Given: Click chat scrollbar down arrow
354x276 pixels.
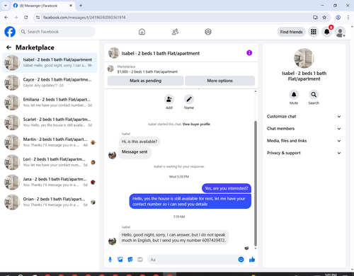Looking at the screenshot, I should coord(256,248).
